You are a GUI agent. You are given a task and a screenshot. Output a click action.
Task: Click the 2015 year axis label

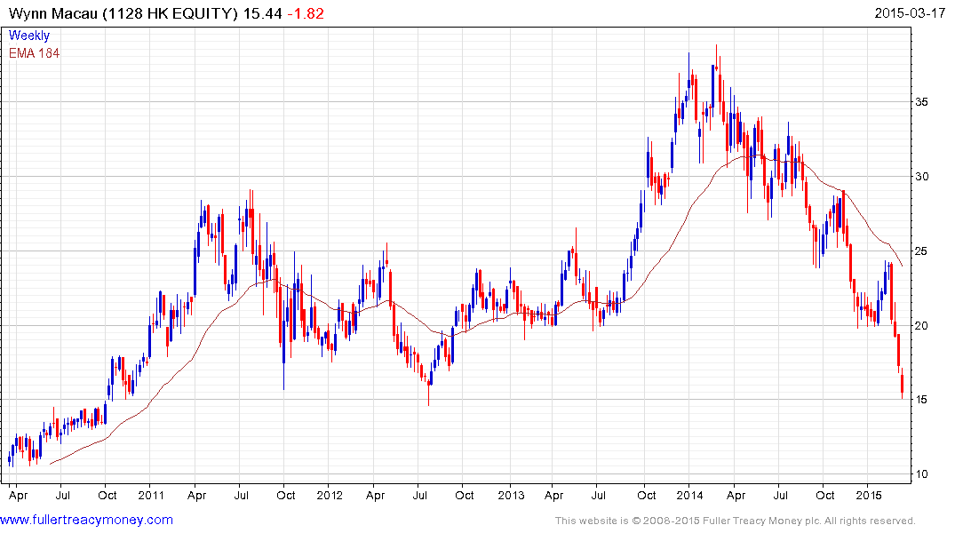pyautogui.click(x=869, y=495)
